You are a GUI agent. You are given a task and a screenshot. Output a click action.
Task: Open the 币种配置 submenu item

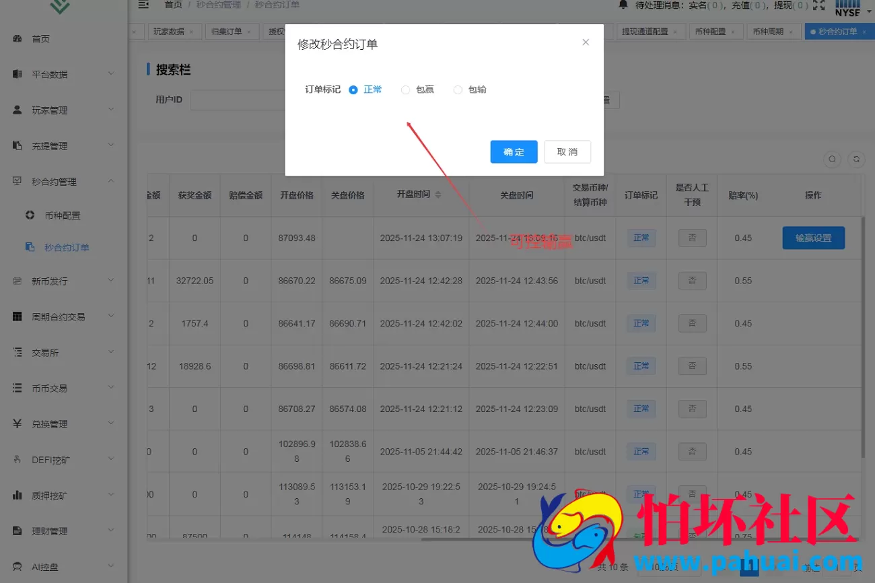[64, 215]
